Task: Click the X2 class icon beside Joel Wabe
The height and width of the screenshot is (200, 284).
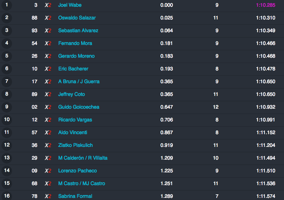Action: coord(48,5)
